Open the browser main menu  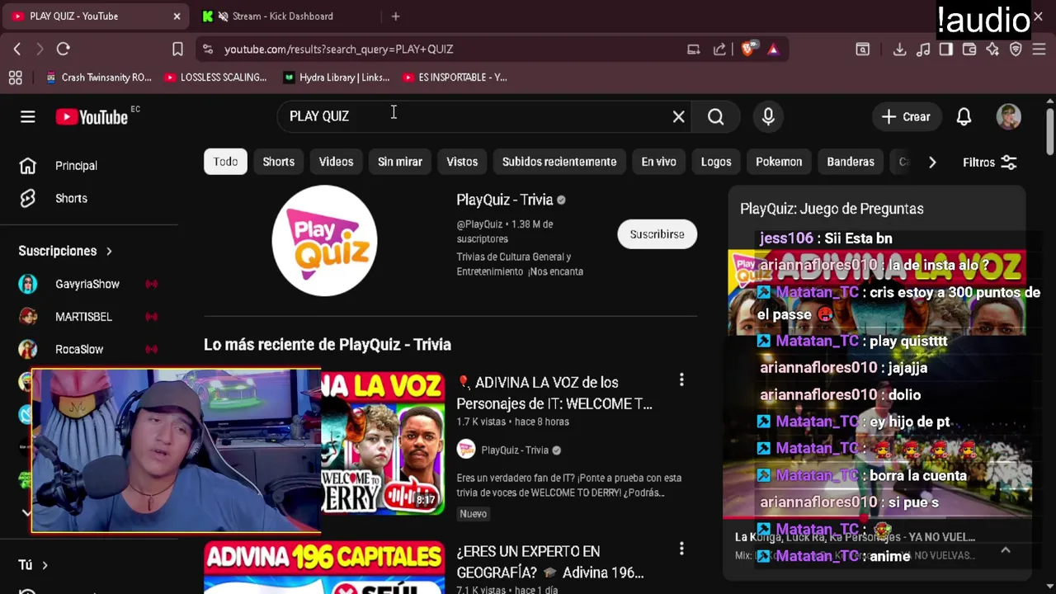(x=1039, y=49)
